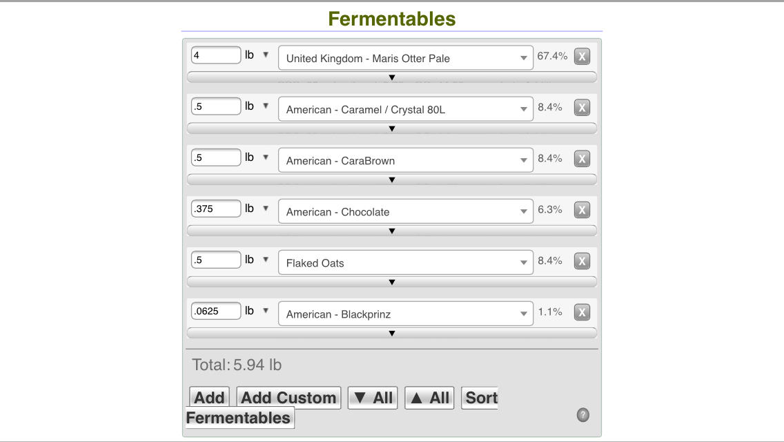Delete the Caramel / Crystal 80L row
The height and width of the screenshot is (442, 784).
tap(582, 108)
